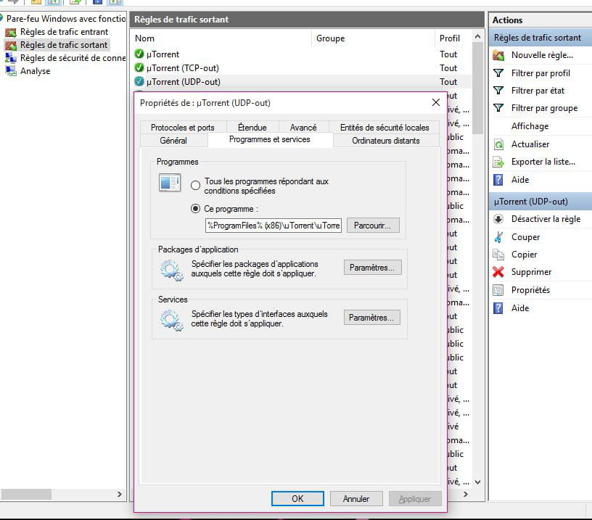Click the Actualiser refresh icon
Screen dimensions: 592x520
[x=498, y=144]
